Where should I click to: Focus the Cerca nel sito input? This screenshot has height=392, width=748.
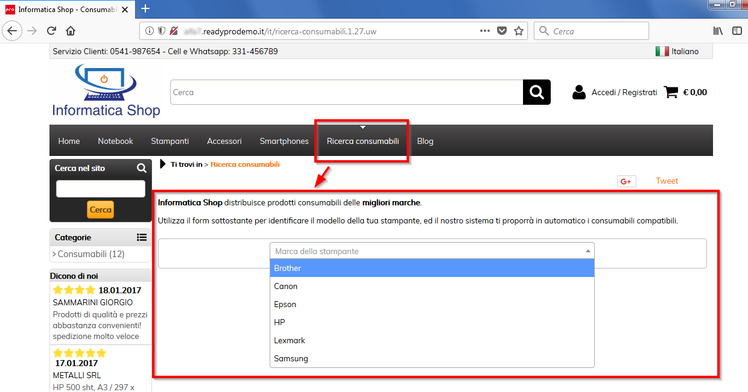click(101, 188)
